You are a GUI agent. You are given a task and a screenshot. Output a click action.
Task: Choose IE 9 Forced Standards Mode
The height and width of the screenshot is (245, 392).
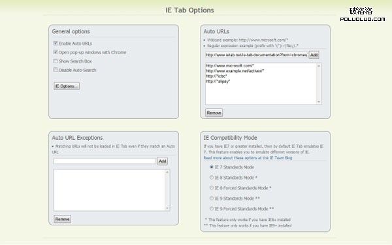(x=212, y=208)
